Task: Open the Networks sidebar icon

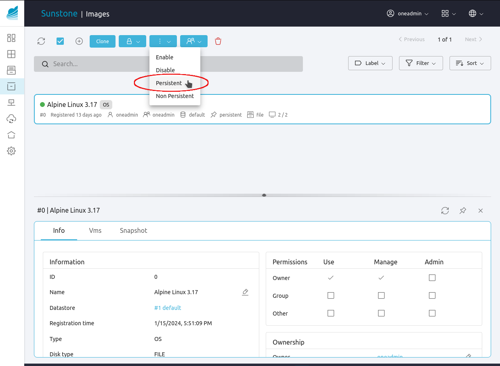Action: pos(11,102)
